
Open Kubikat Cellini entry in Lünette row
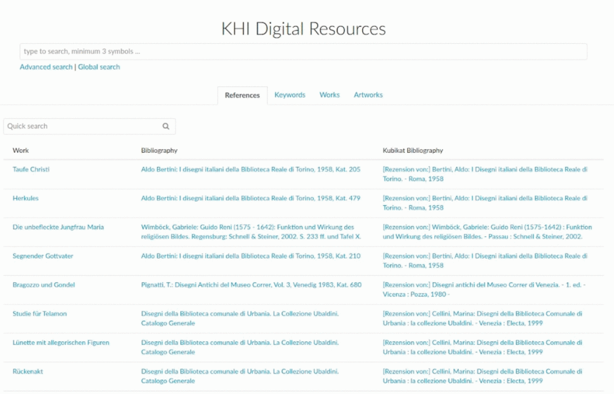coord(483,347)
